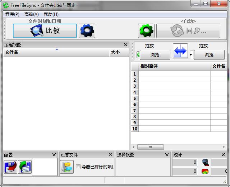Click save configuration floppy icon

10,167
